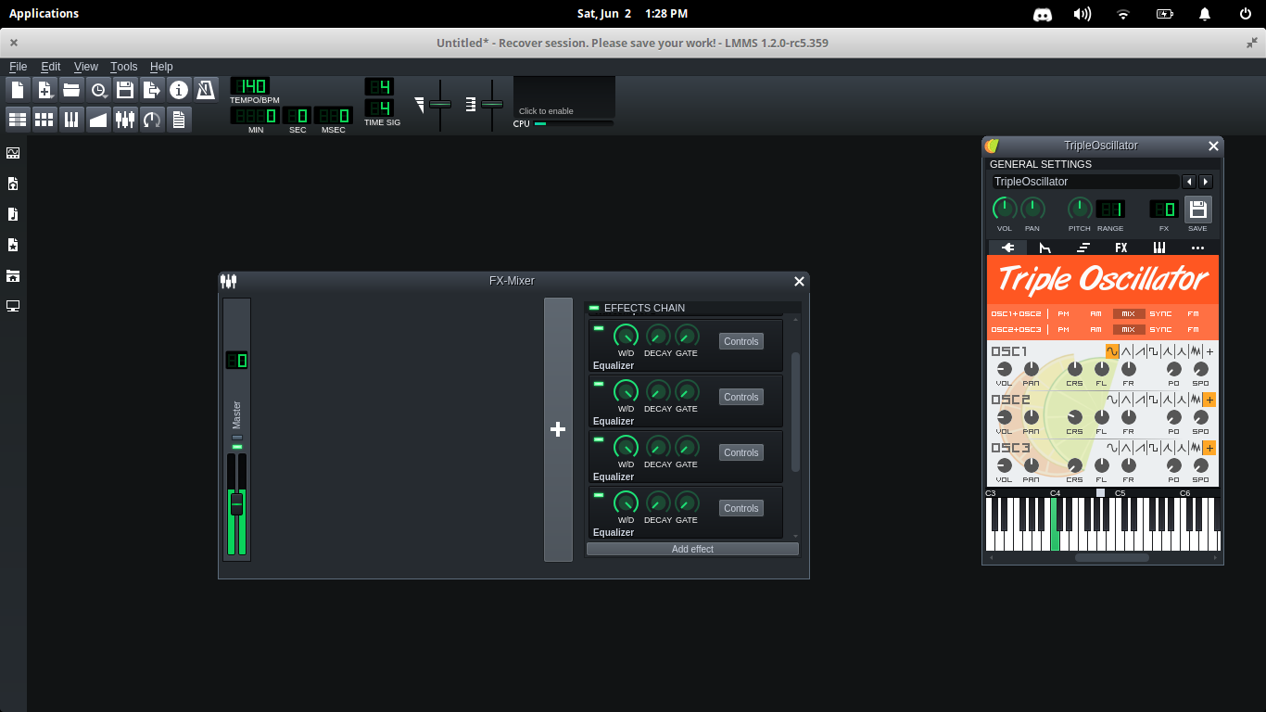
Task: Click the master volume slider handle
Action: (x=440, y=104)
